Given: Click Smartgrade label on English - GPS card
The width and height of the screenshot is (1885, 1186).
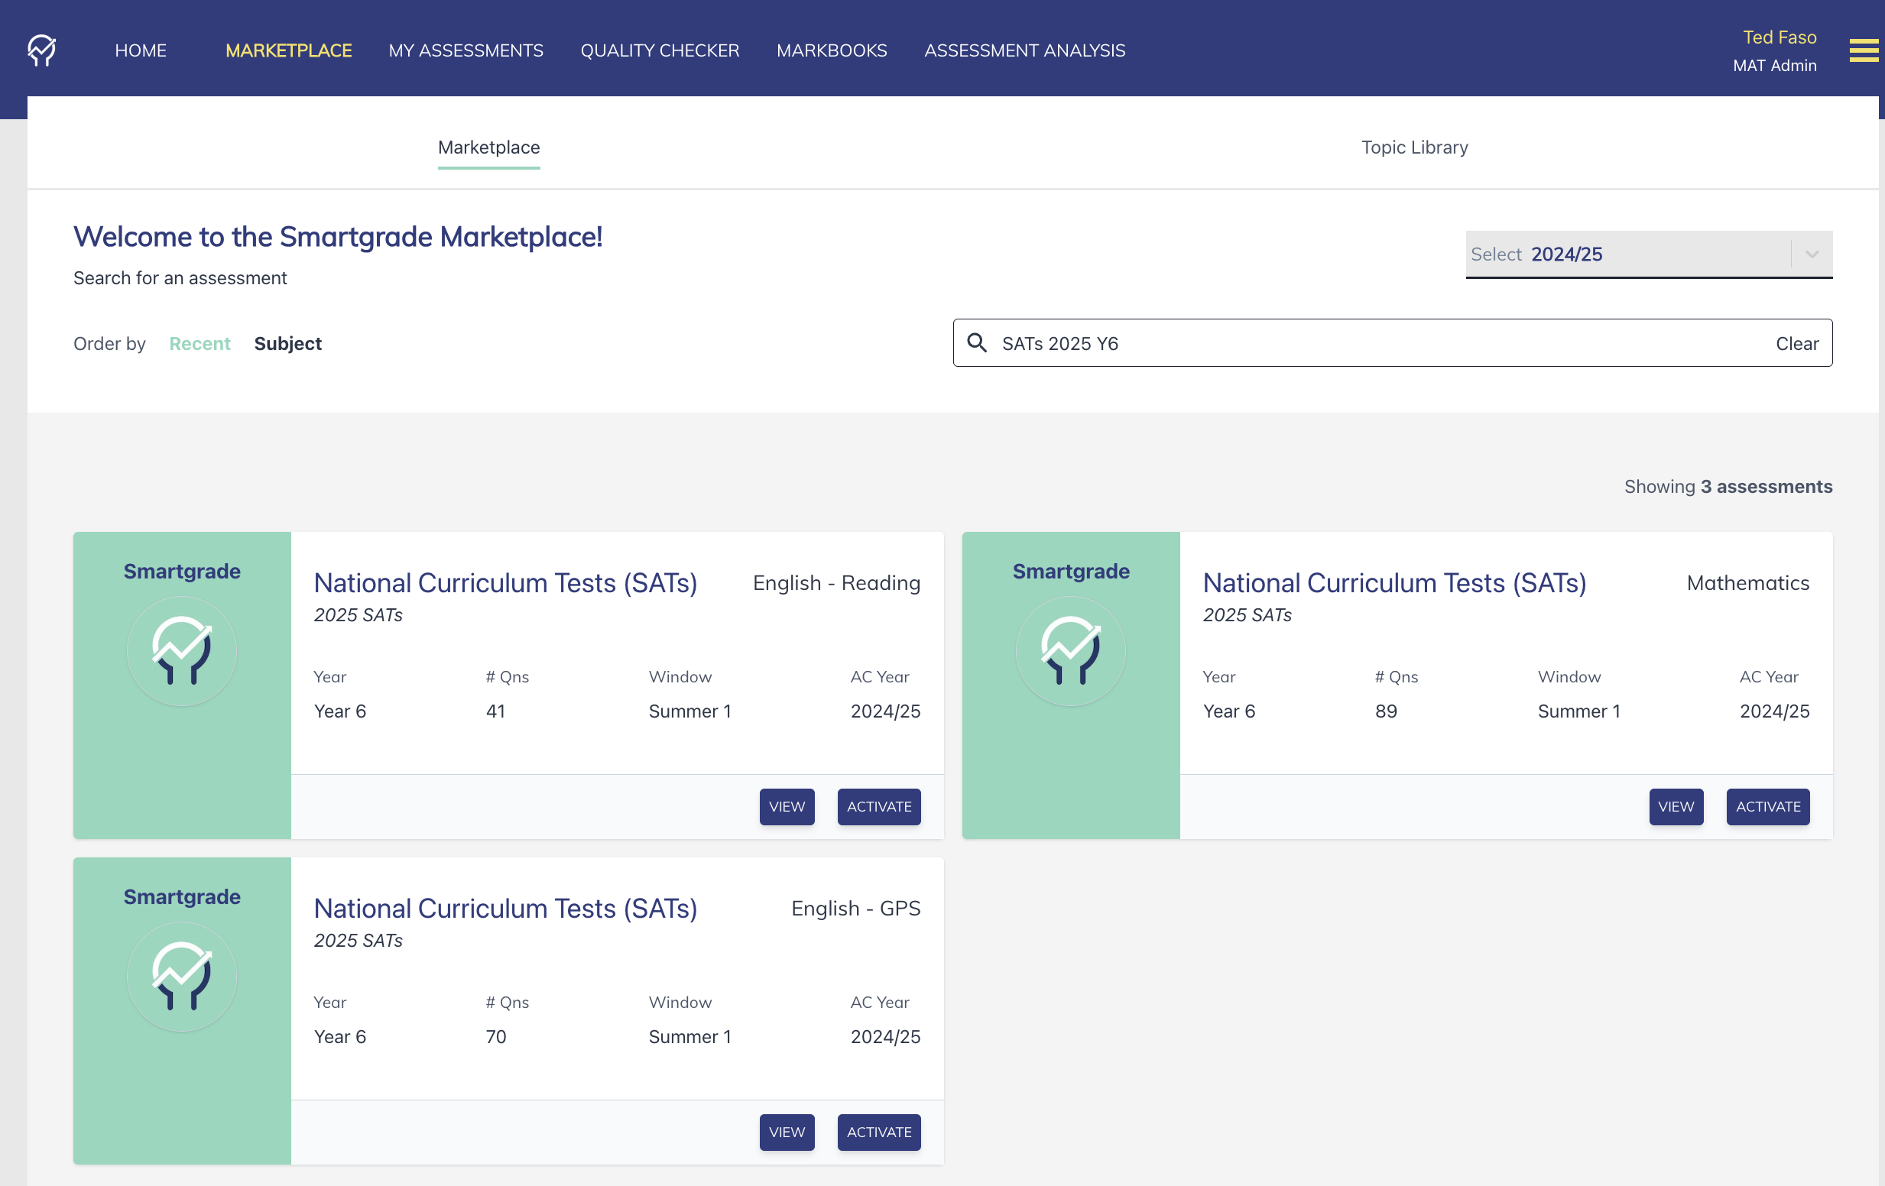Looking at the screenshot, I should click(x=182, y=896).
